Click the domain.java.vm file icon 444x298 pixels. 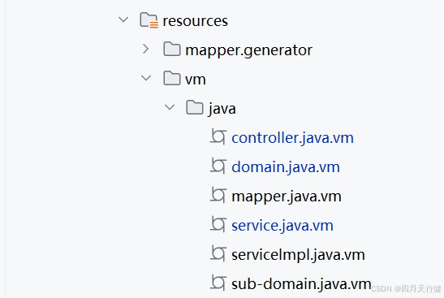[x=218, y=166]
